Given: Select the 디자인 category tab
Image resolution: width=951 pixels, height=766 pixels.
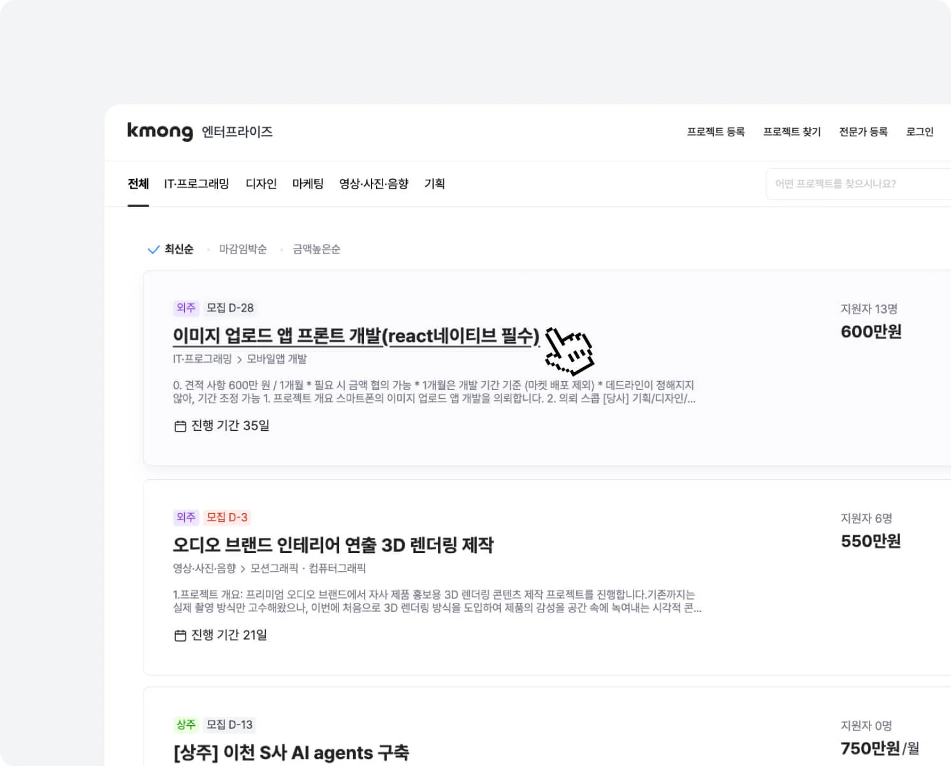Looking at the screenshot, I should 261,184.
